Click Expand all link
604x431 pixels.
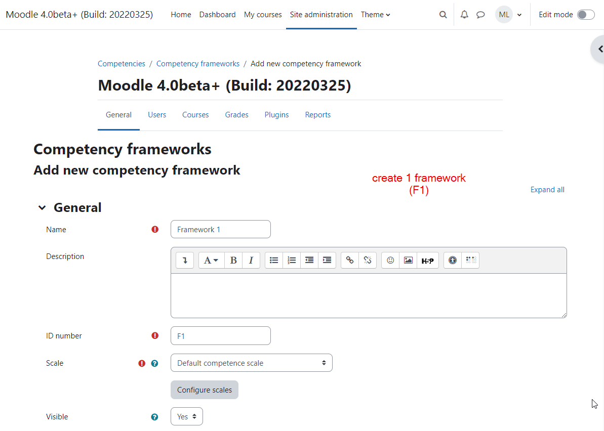[547, 190]
